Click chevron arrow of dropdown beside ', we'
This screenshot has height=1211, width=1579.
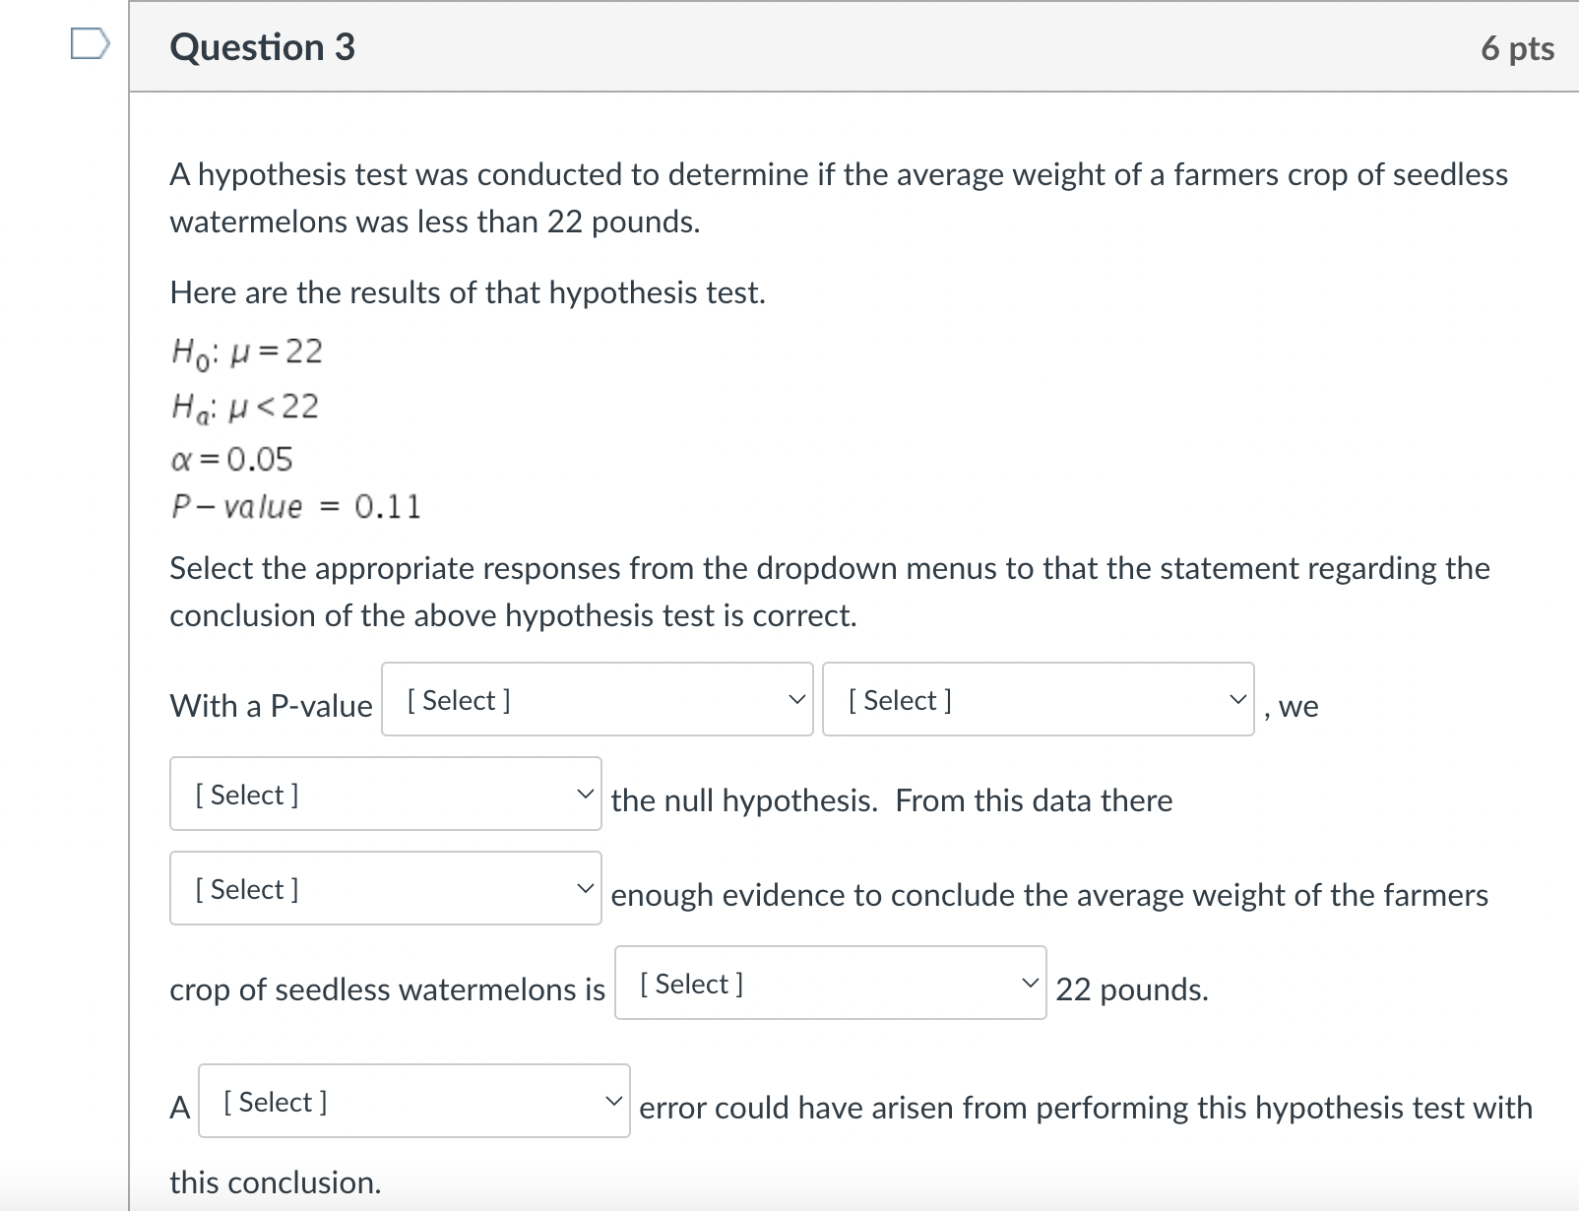1237,700
